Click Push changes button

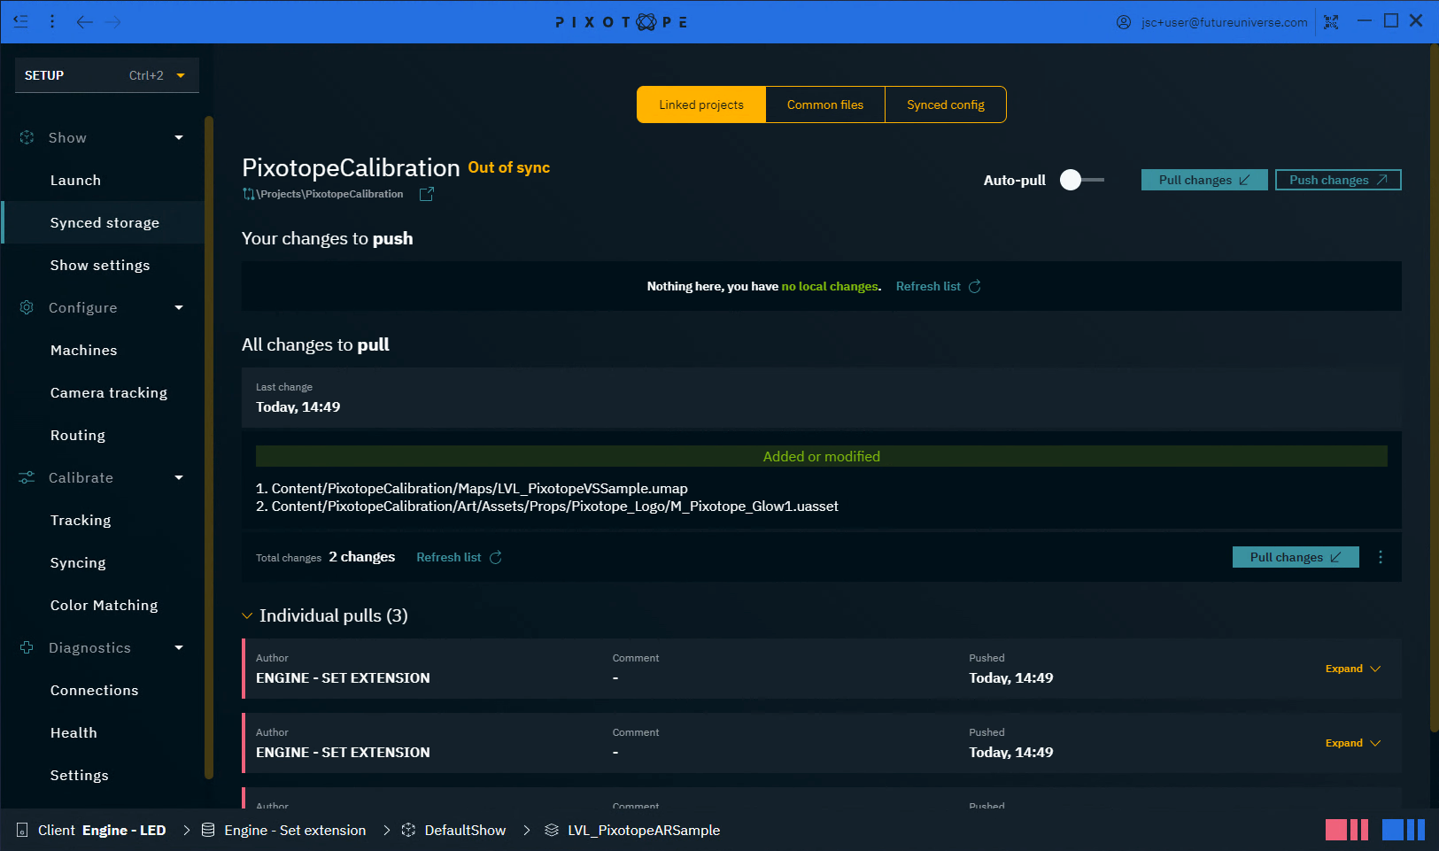1338,180
